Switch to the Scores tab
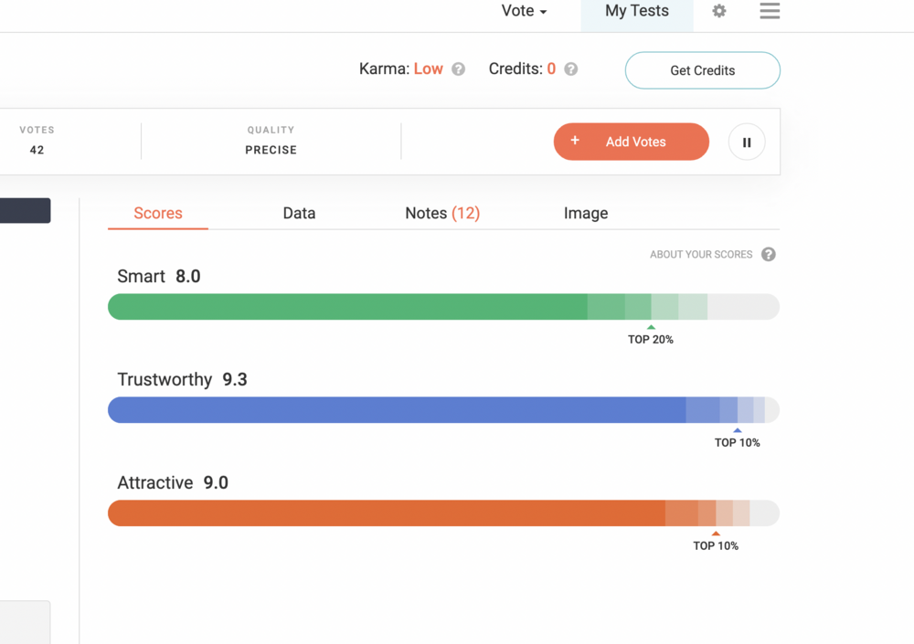Viewport: 914px width, 644px height. pos(158,214)
